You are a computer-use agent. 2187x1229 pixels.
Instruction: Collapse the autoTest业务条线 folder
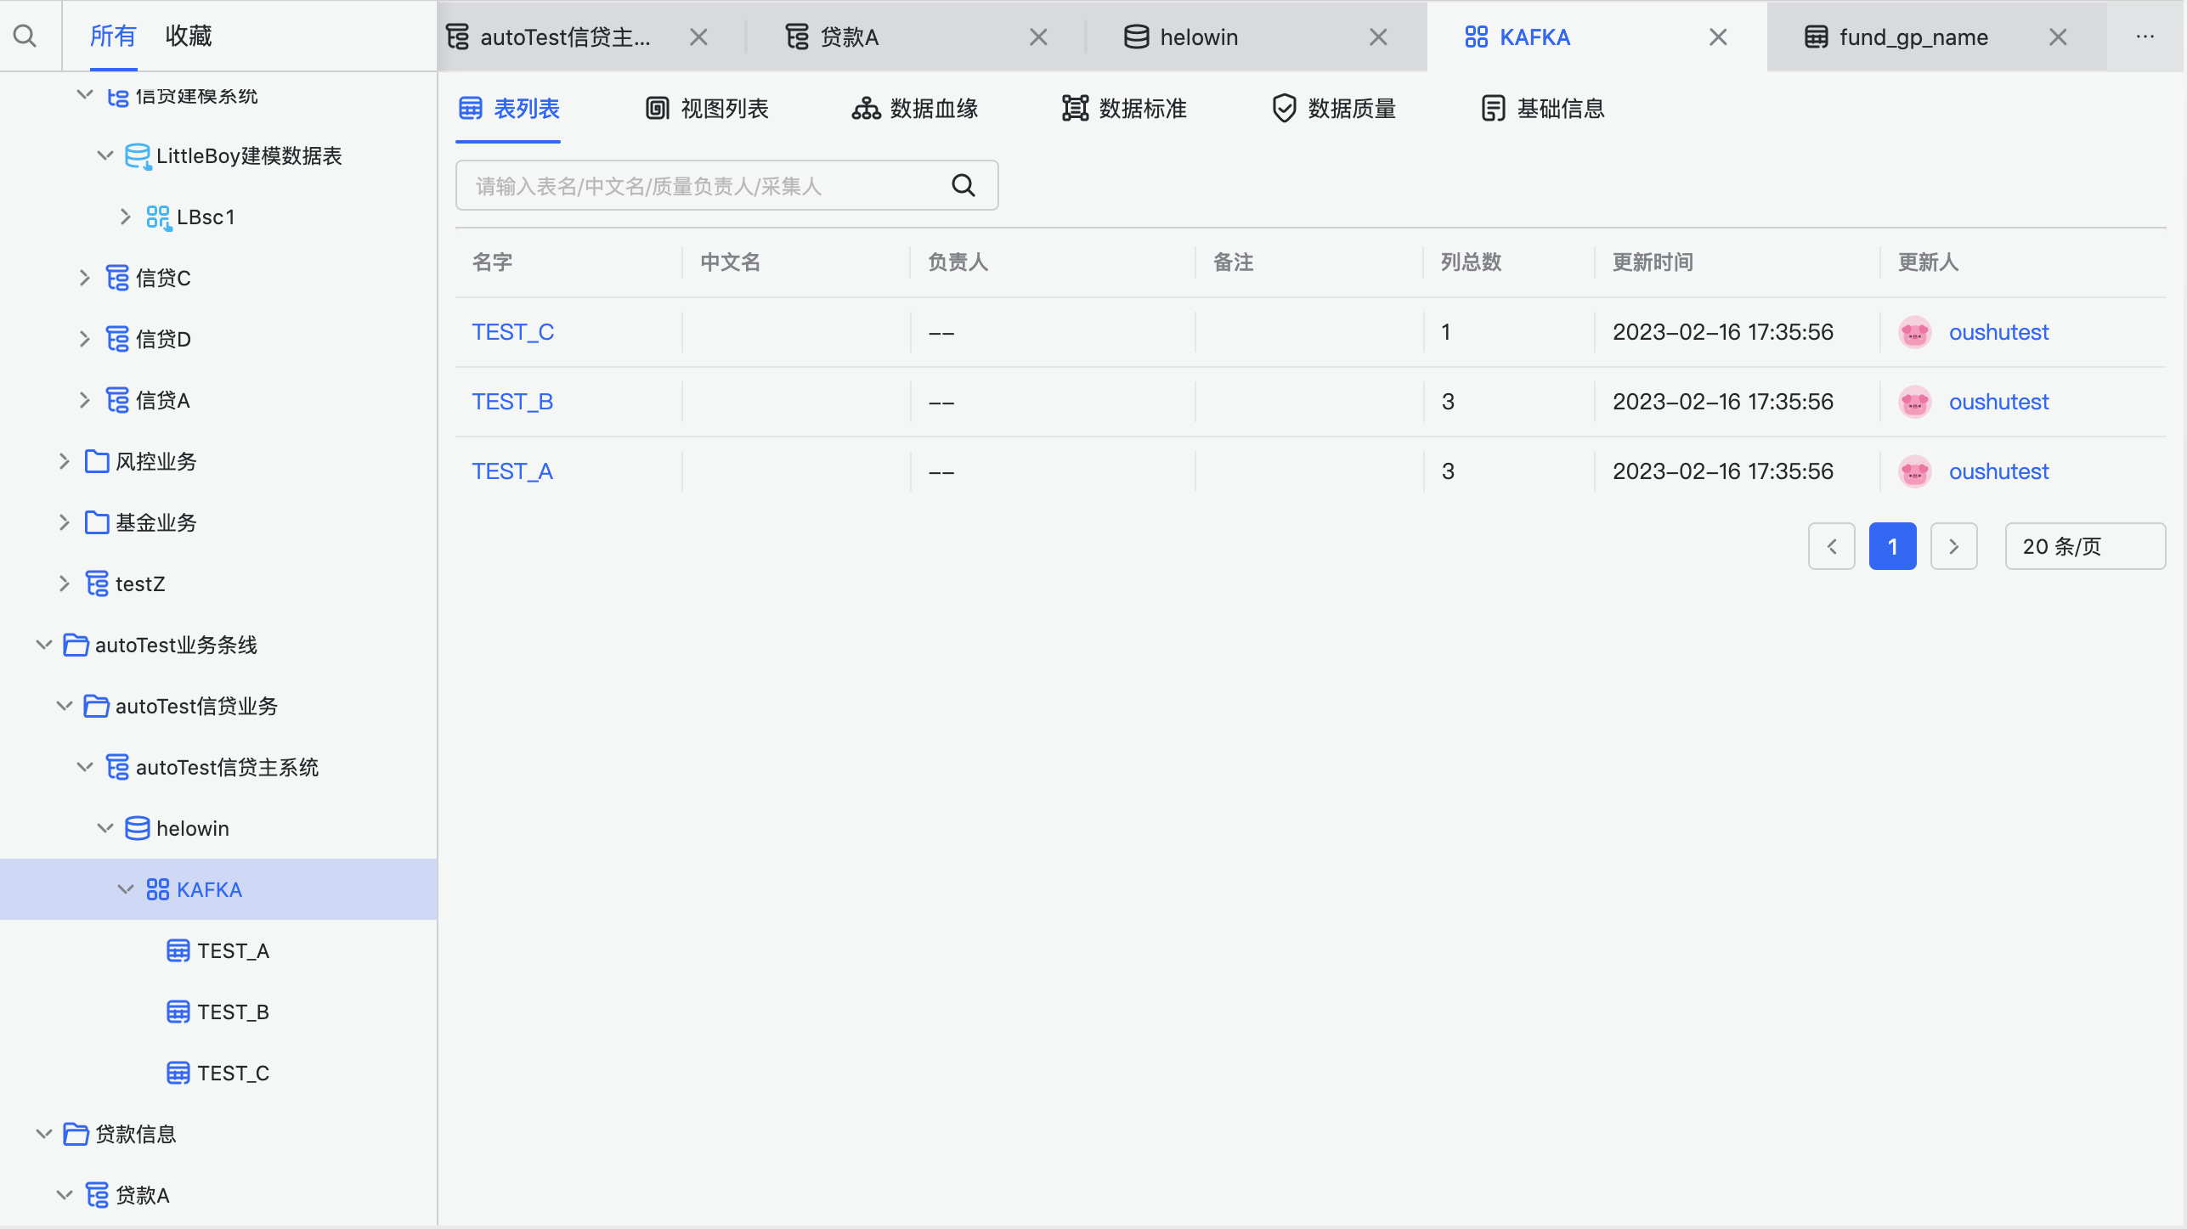coord(44,645)
